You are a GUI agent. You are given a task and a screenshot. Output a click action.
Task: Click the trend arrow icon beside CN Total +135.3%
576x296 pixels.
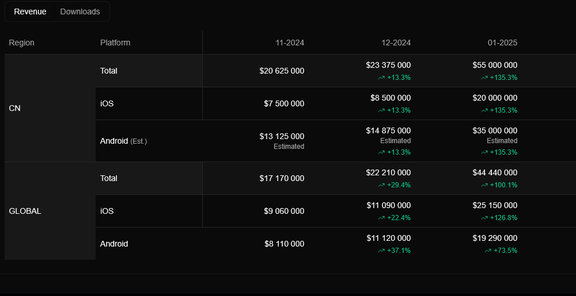(484, 78)
